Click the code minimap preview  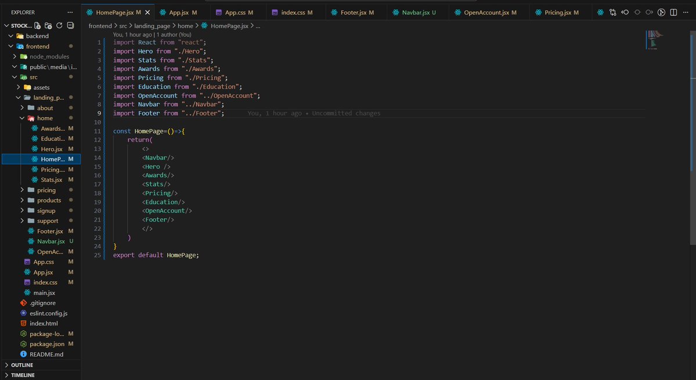(654, 39)
